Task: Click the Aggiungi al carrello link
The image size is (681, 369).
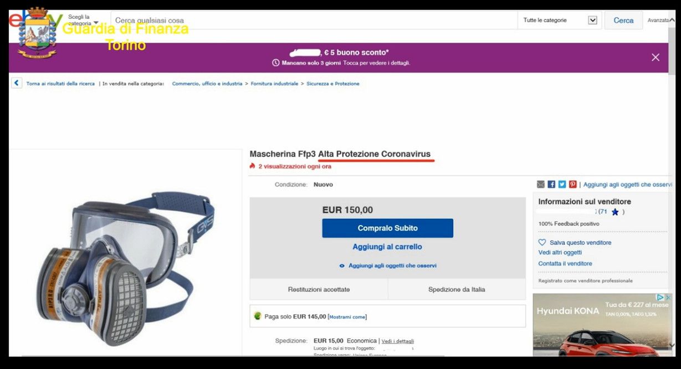Action: (x=387, y=247)
